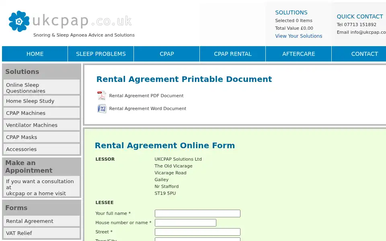Click Total Value £0.00 text
This screenshot has width=386, height=241.
[294, 28]
